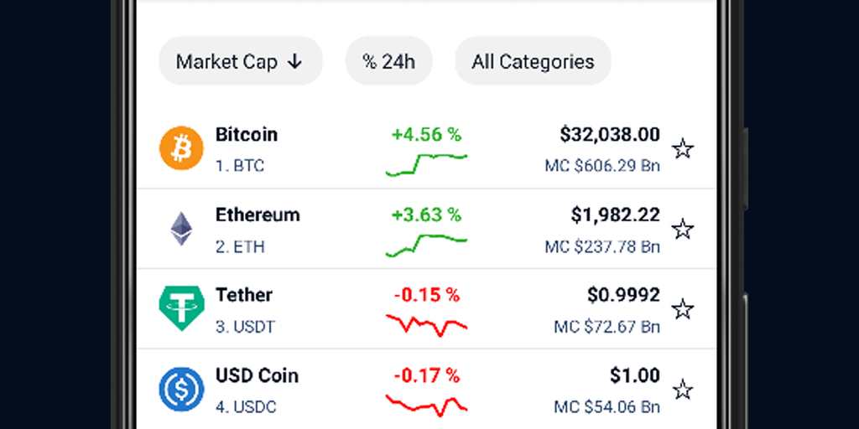Open the Market Cap sort dropdown
This screenshot has height=429, width=859.
pyautogui.click(x=240, y=61)
